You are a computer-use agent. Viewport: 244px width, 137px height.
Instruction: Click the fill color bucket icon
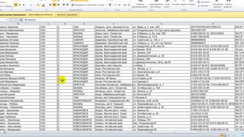point(38,5)
